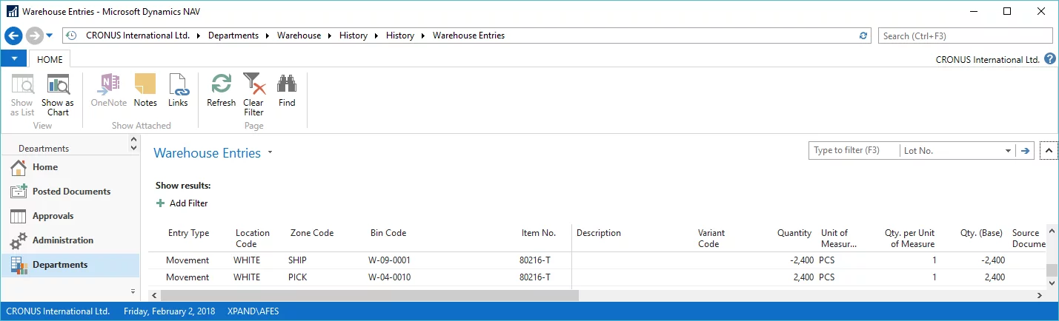The image size is (1059, 321).
Task: Open the Help question mark icon
Action: (1049, 59)
